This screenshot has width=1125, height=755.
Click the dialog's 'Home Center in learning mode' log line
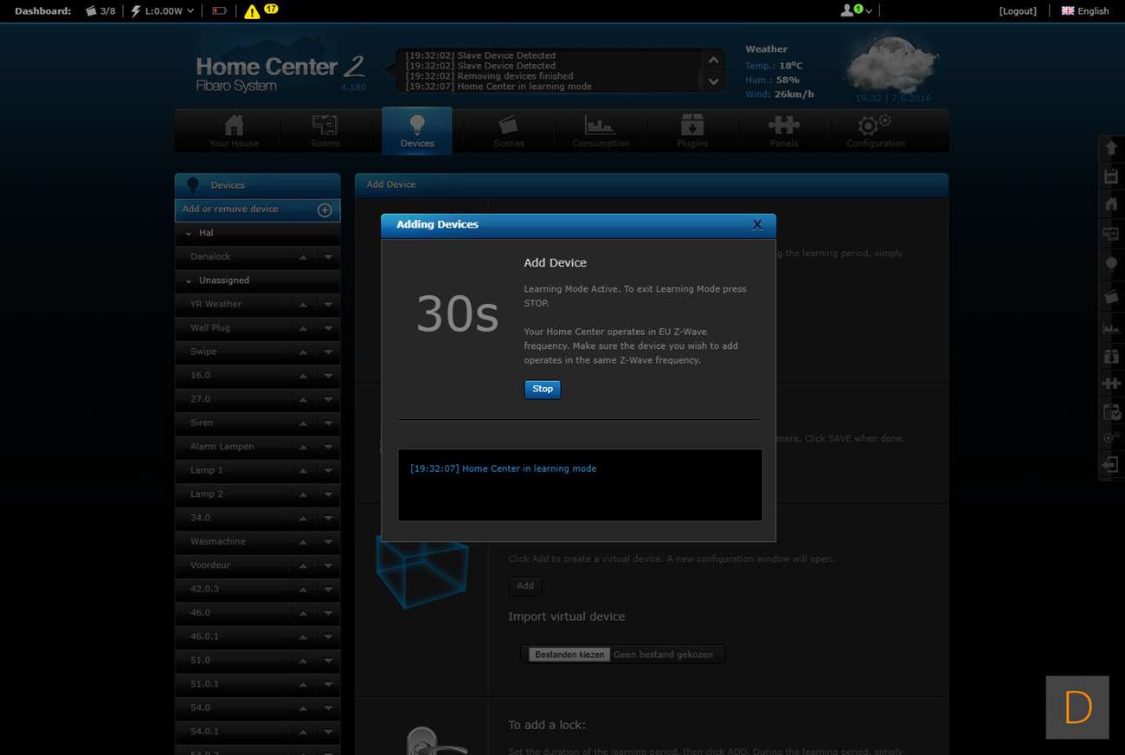point(503,469)
